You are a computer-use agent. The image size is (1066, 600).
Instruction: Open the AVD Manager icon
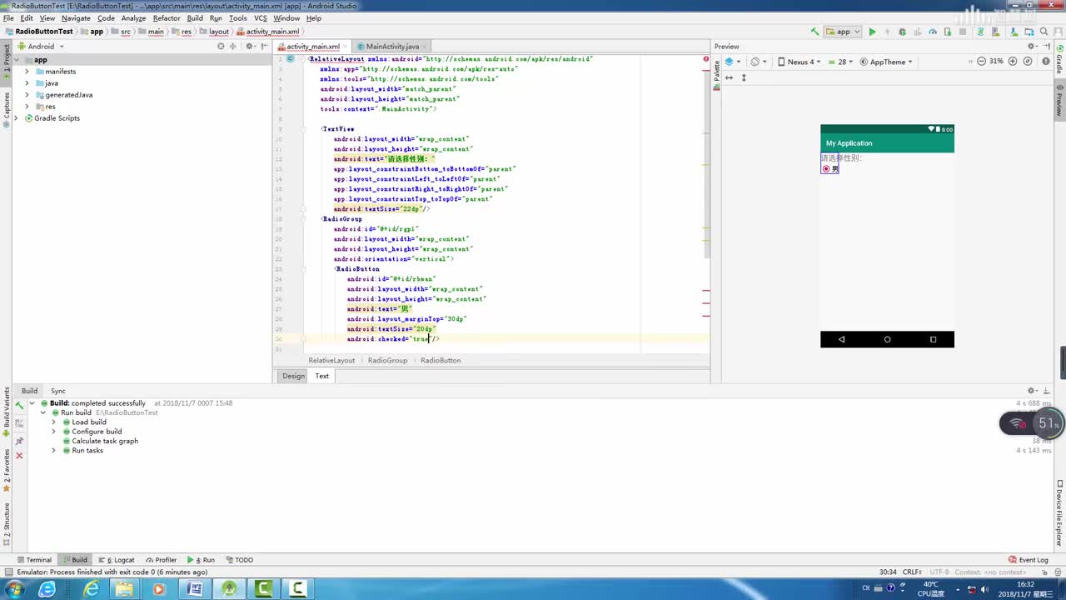coord(995,32)
